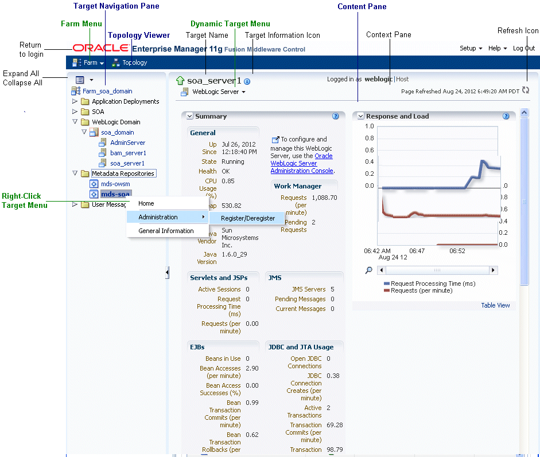This screenshot has width=540, height=457.
Task: Click the external link icon near 'To configure'
Action: [x=275, y=139]
